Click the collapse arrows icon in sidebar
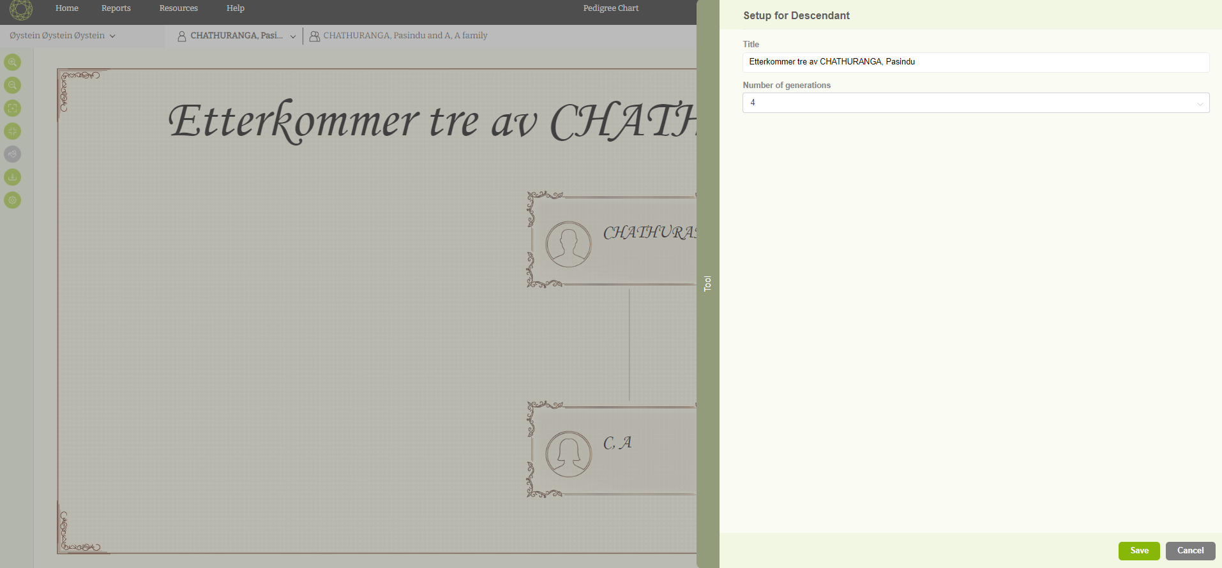Viewport: 1222px width, 568px height. pos(13,131)
